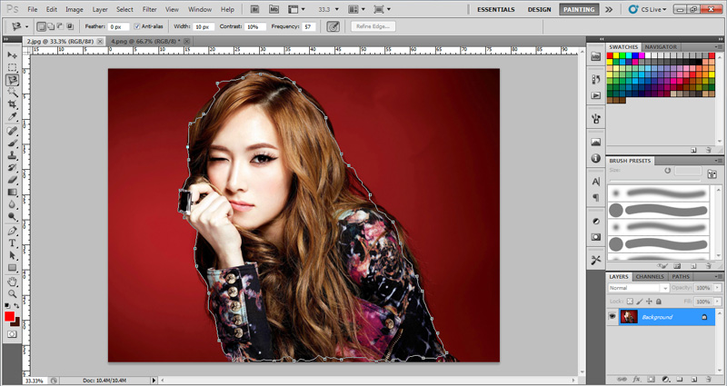Select the Blur tool
727x386 pixels.
[12, 203]
